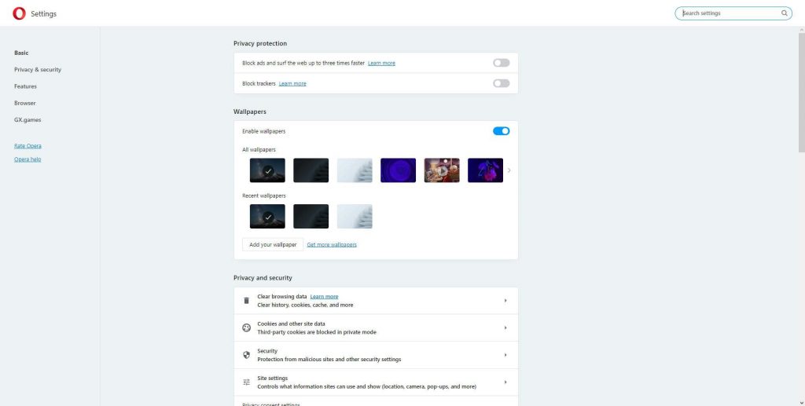
Task: Show next wallpapers with the right chevron
Action: click(509, 170)
